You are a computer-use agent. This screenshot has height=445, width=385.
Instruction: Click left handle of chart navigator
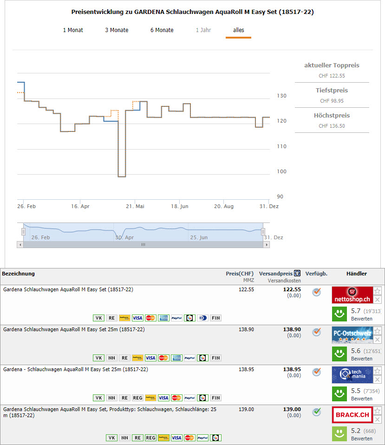tap(23, 232)
